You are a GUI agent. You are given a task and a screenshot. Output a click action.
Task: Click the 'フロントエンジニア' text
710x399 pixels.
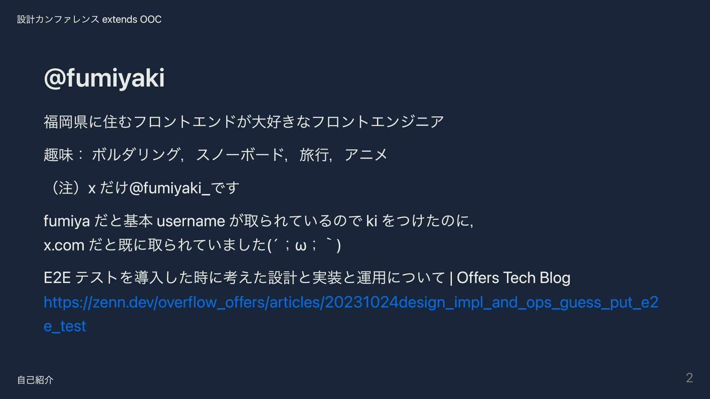click(x=378, y=122)
